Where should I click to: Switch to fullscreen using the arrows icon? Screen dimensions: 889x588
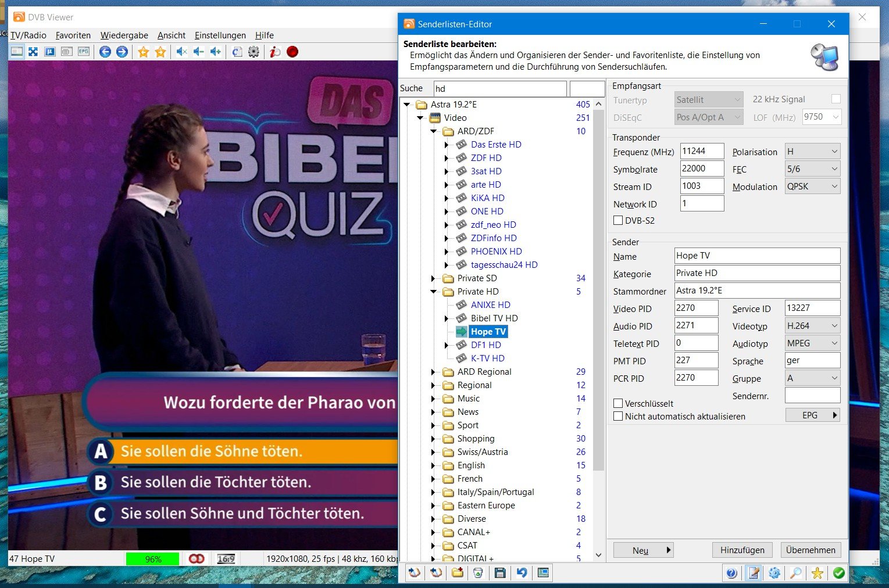point(33,52)
